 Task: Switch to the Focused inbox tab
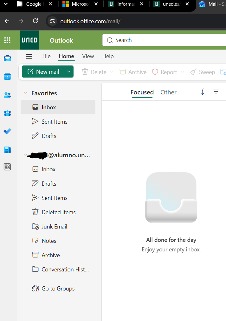[142, 92]
